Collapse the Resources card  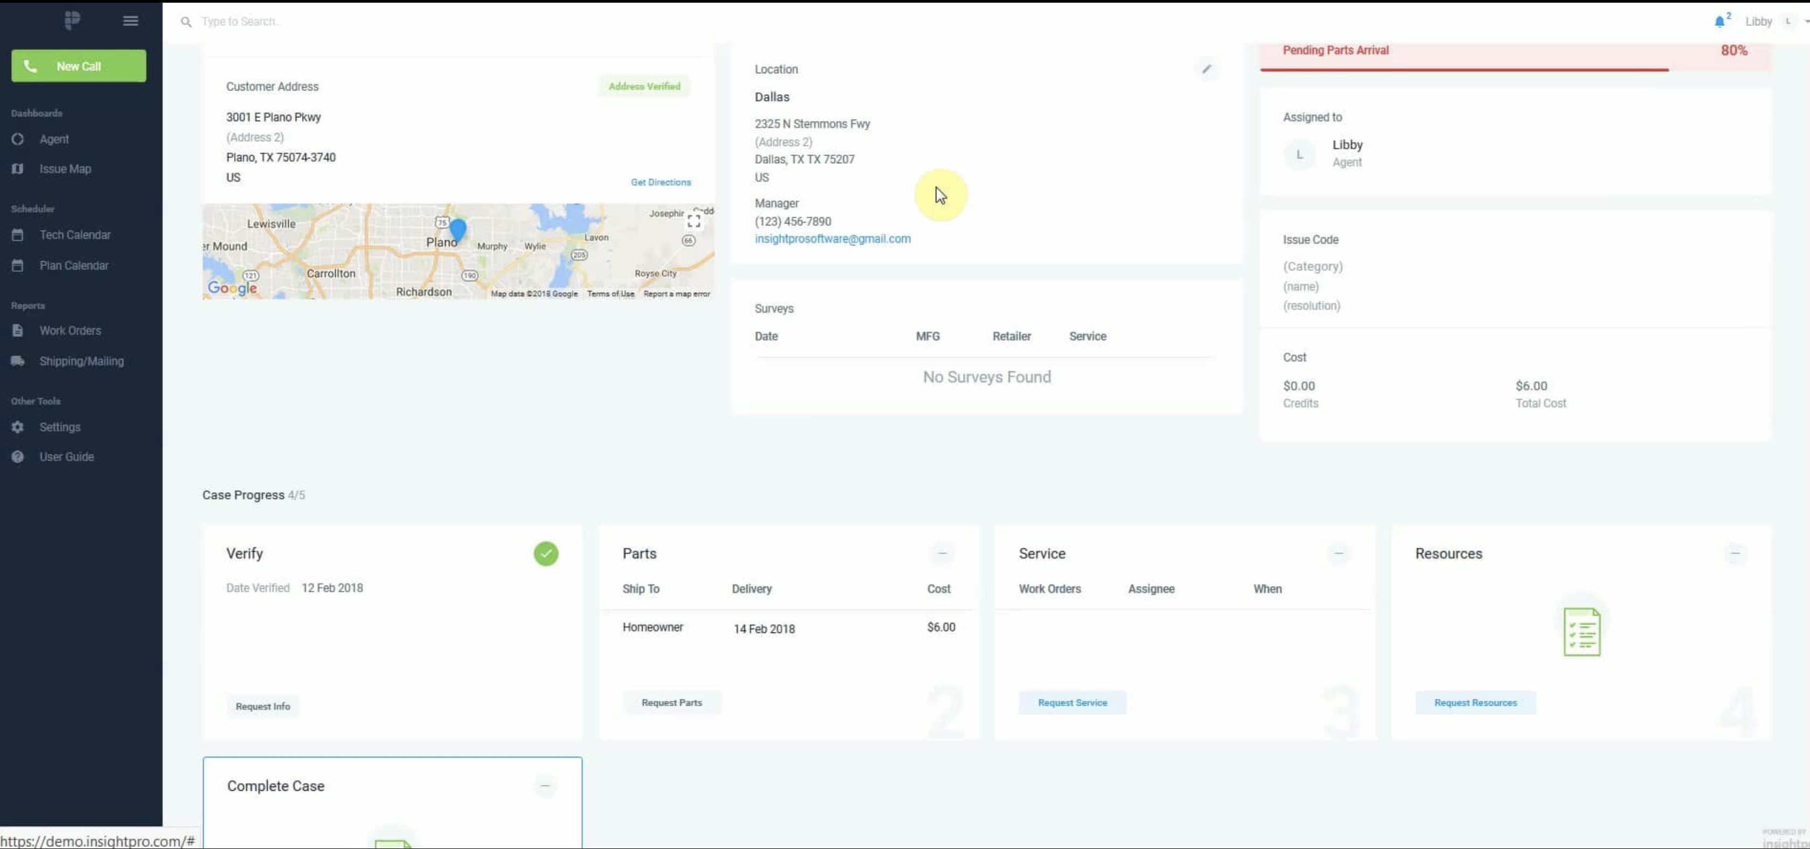pos(1735,554)
